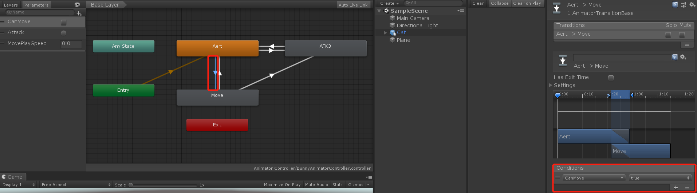Select Plane in the Hierarchy
This screenshot has height=193, width=697.
pyautogui.click(x=403, y=40)
